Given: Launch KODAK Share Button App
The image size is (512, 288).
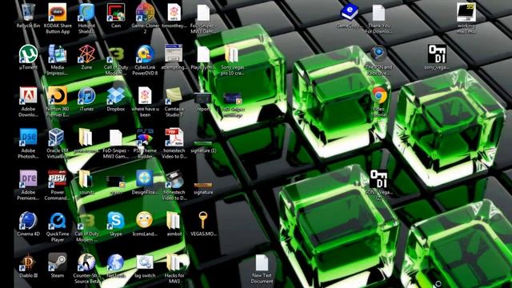Looking at the screenshot, I should (58, 12).
